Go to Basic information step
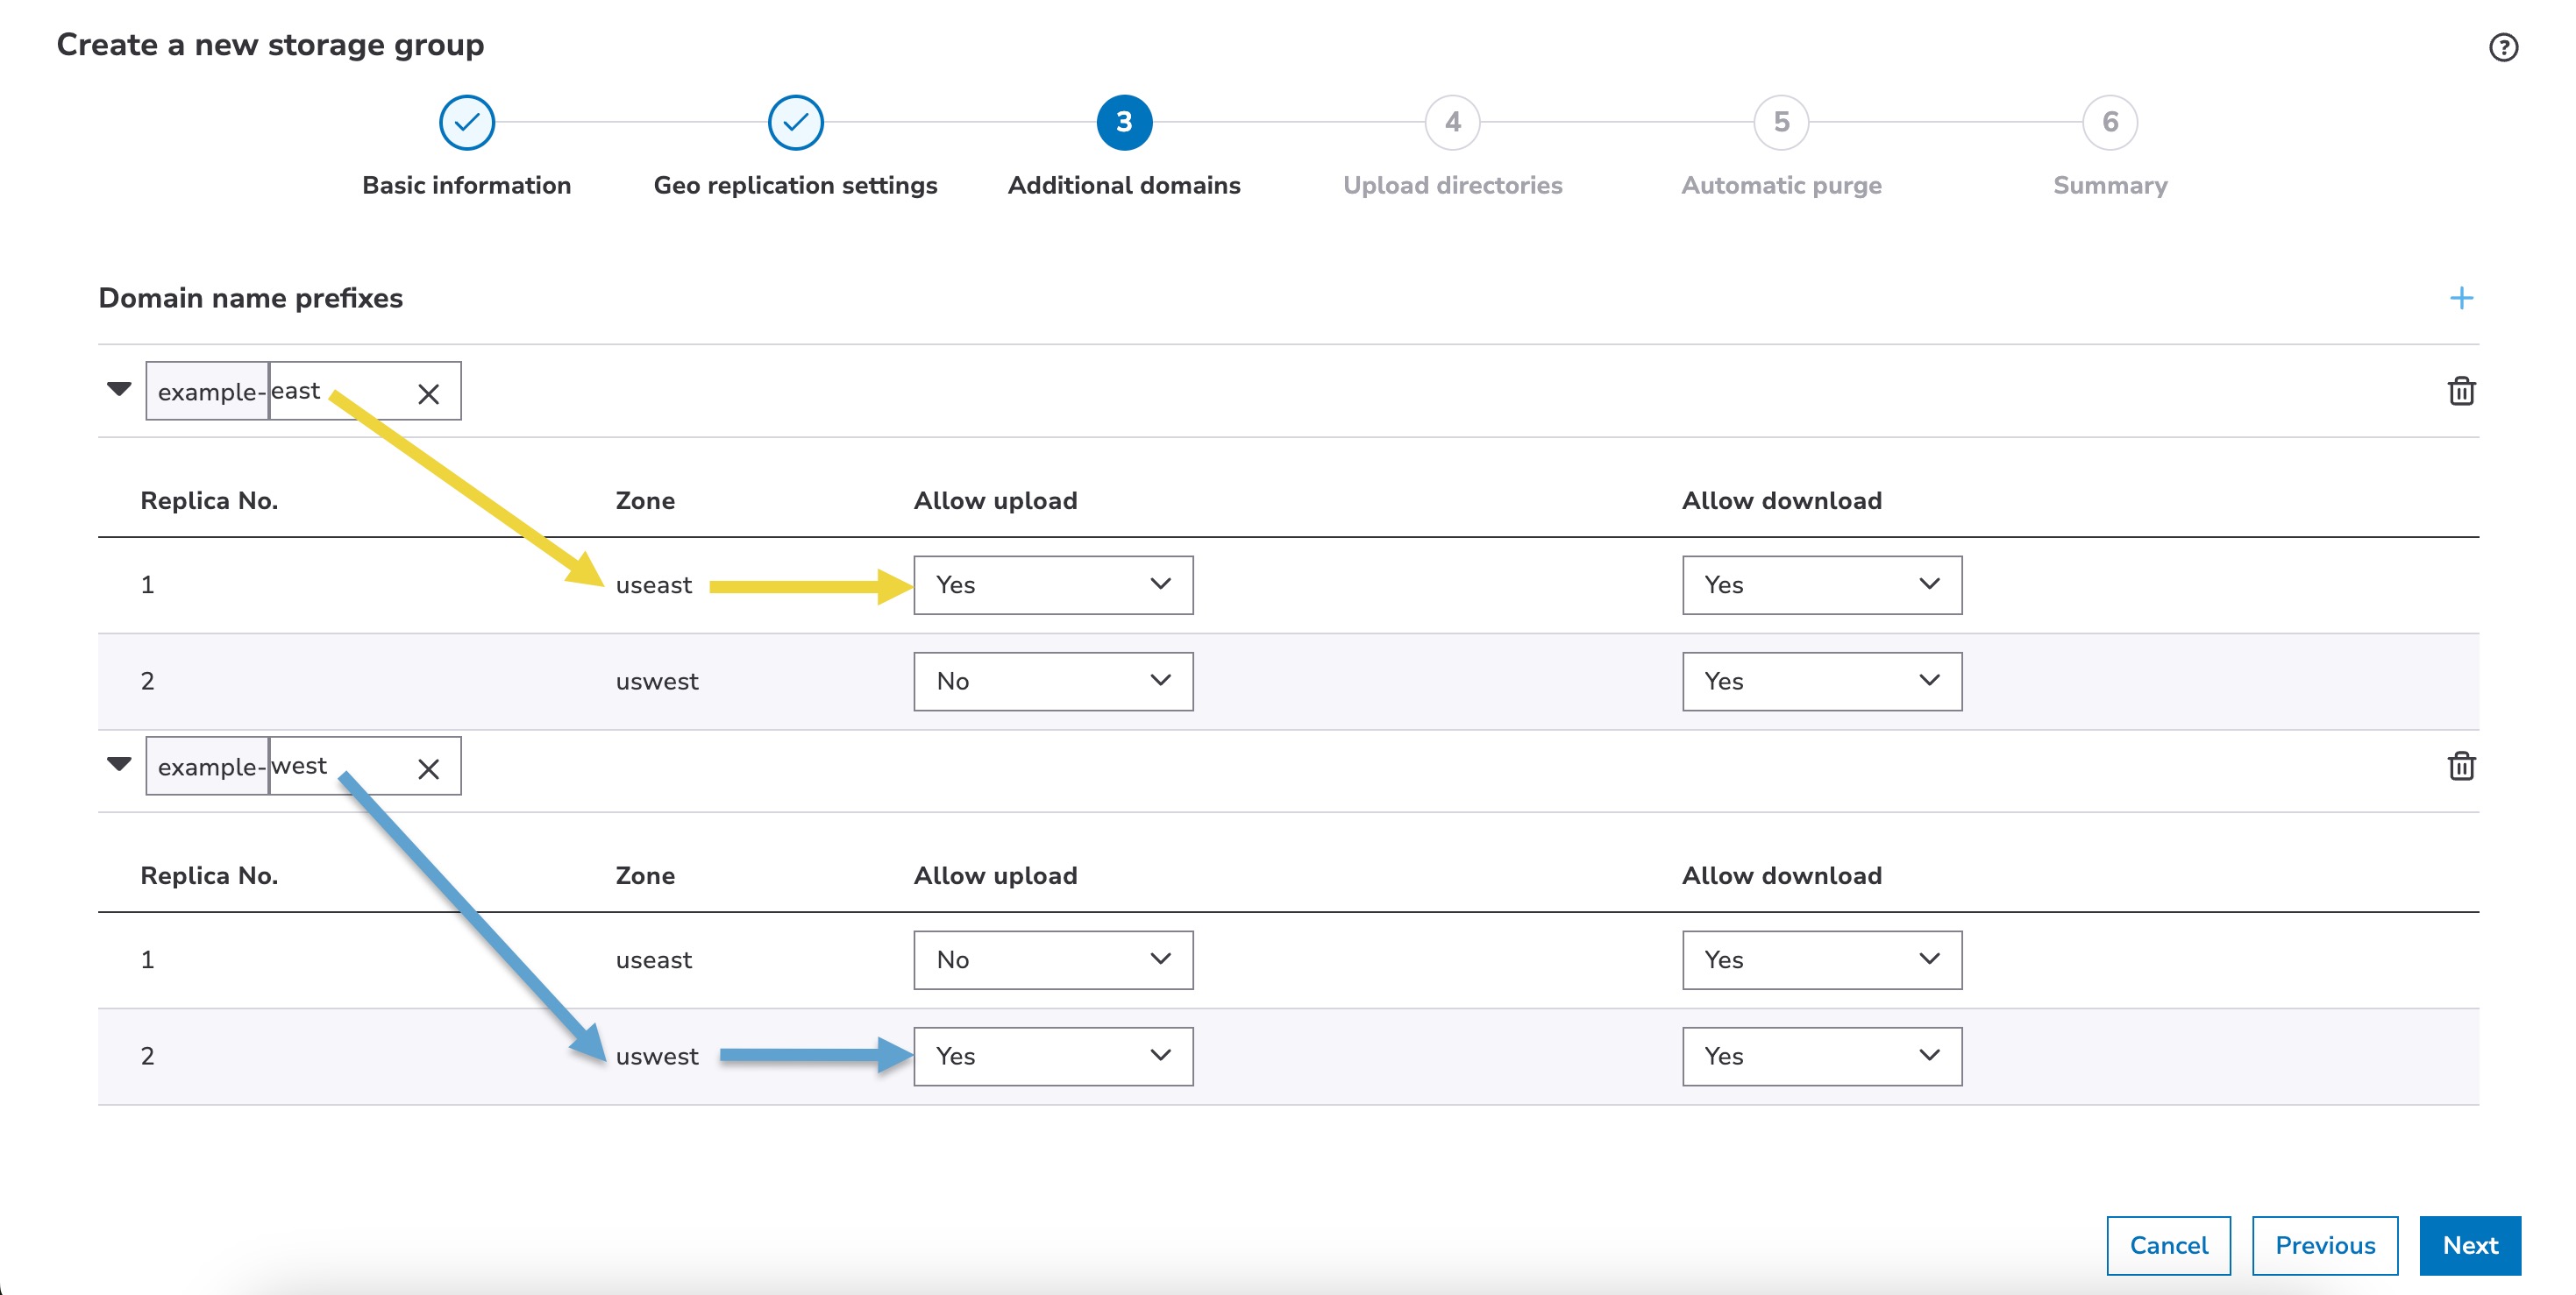 pyautogui.click(x=466, y=123)
